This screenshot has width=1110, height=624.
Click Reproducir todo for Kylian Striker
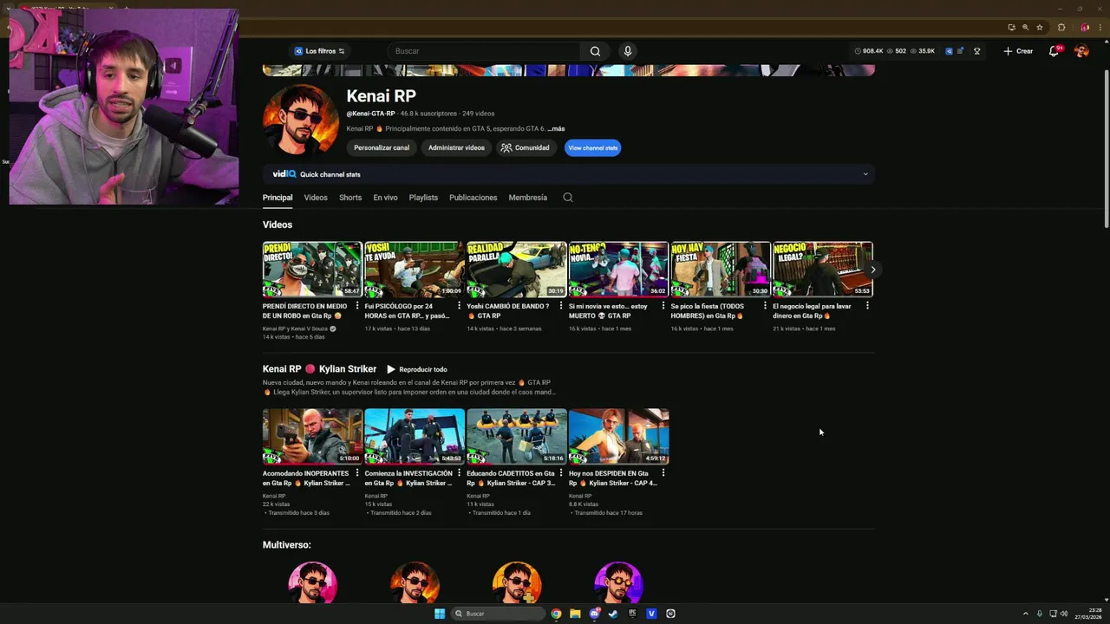[417, 369]
